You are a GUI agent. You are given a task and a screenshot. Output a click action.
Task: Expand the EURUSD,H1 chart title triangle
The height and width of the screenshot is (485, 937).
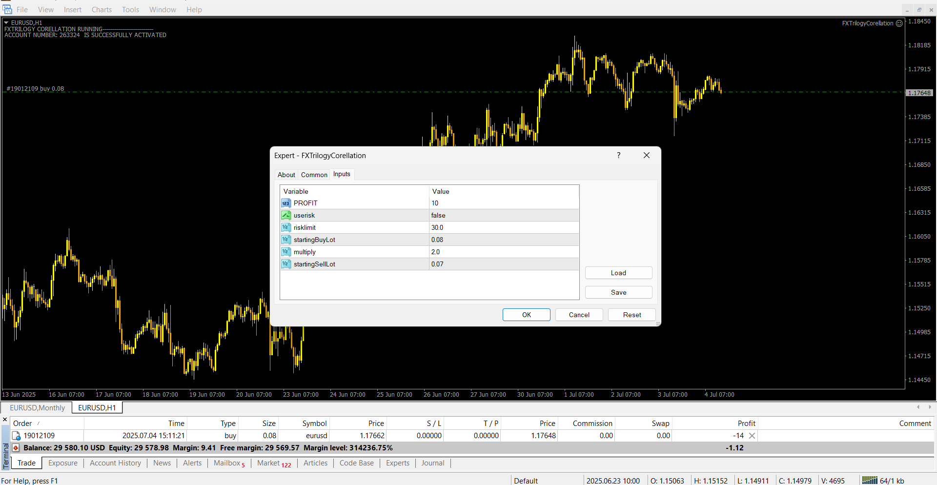[6, 23]
